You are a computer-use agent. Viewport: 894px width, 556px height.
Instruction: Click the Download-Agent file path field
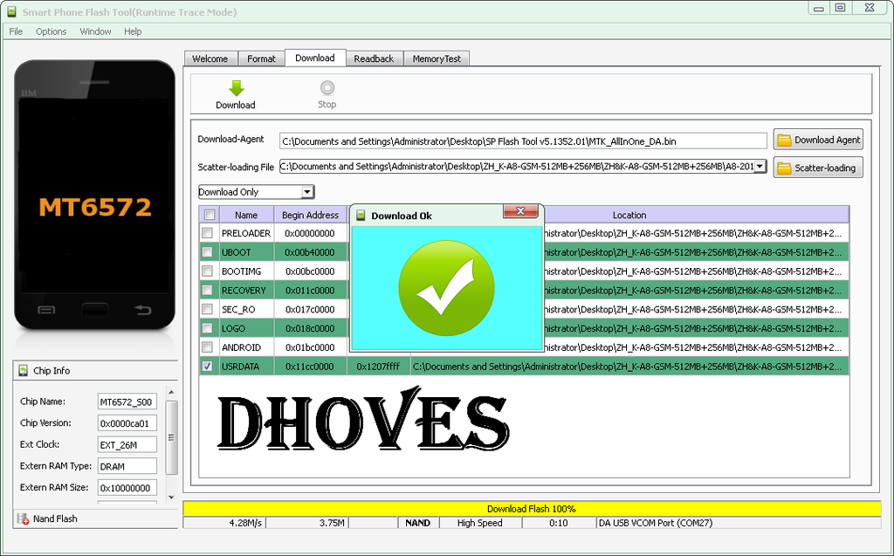click(522, 141)
